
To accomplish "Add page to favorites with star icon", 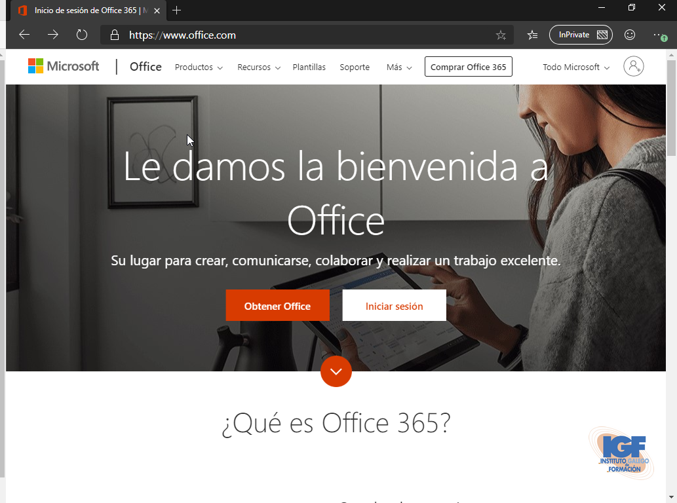I will pos(501,35).
